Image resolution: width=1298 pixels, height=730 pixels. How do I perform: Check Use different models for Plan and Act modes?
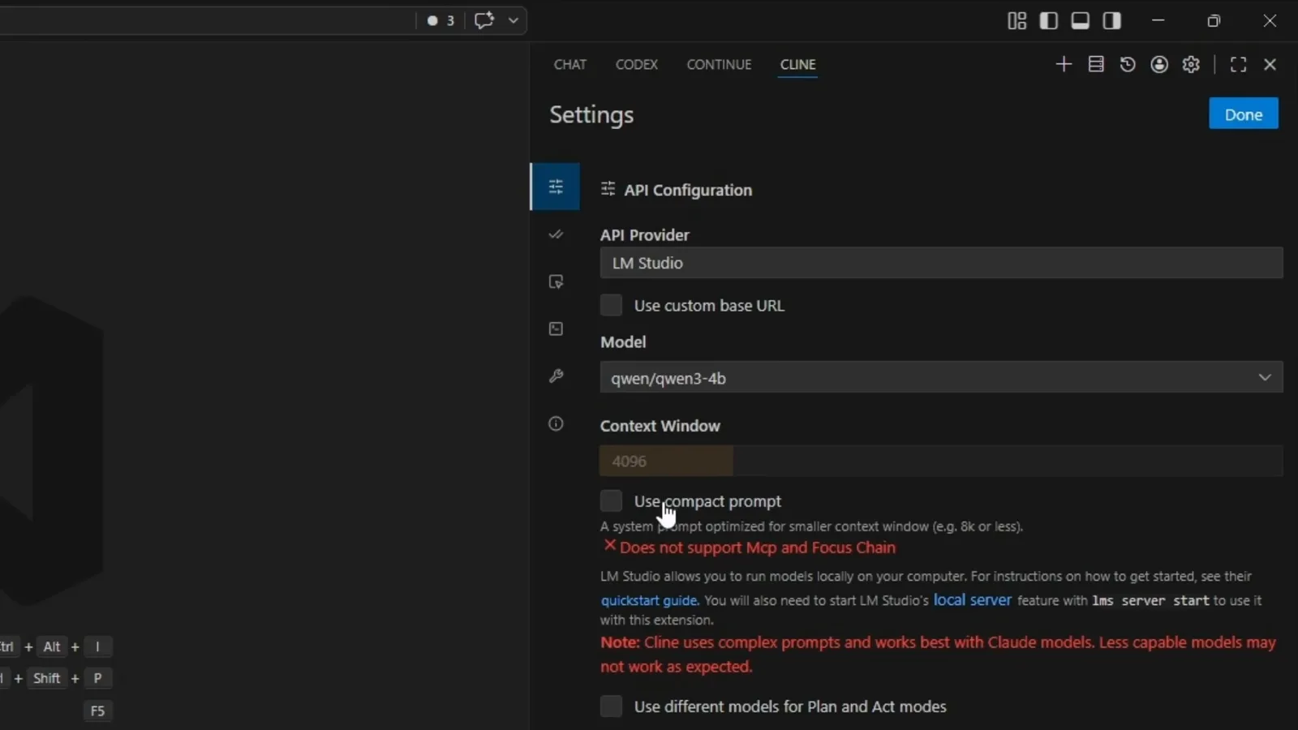point(611,706)
